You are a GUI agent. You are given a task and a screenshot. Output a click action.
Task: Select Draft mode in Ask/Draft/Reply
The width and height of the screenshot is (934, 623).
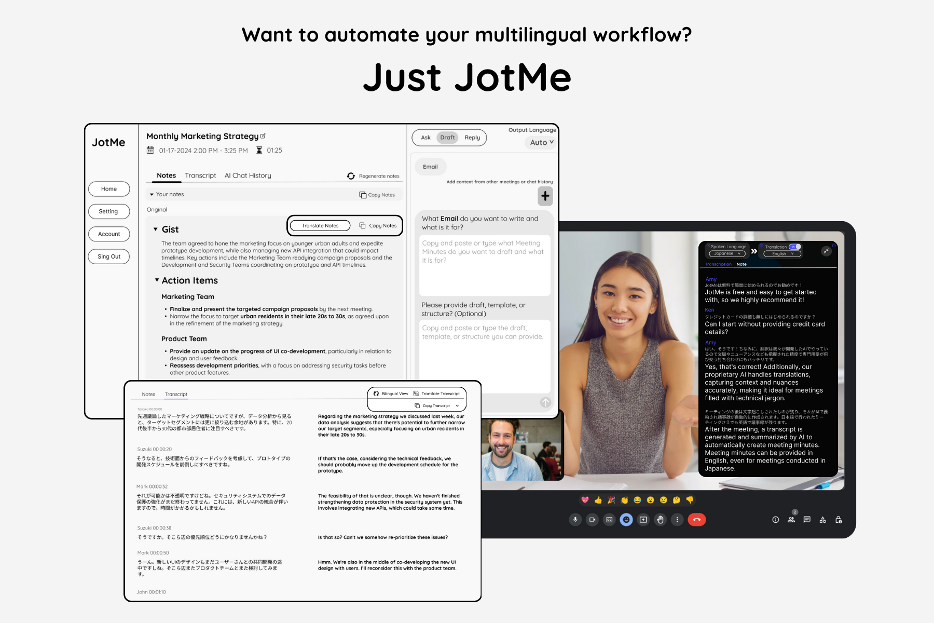tap(447, 138)
